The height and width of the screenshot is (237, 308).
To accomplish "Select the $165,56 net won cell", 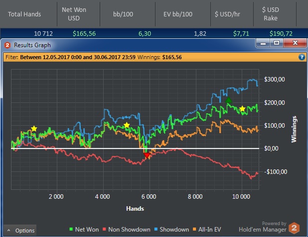I will click(84, 33).
